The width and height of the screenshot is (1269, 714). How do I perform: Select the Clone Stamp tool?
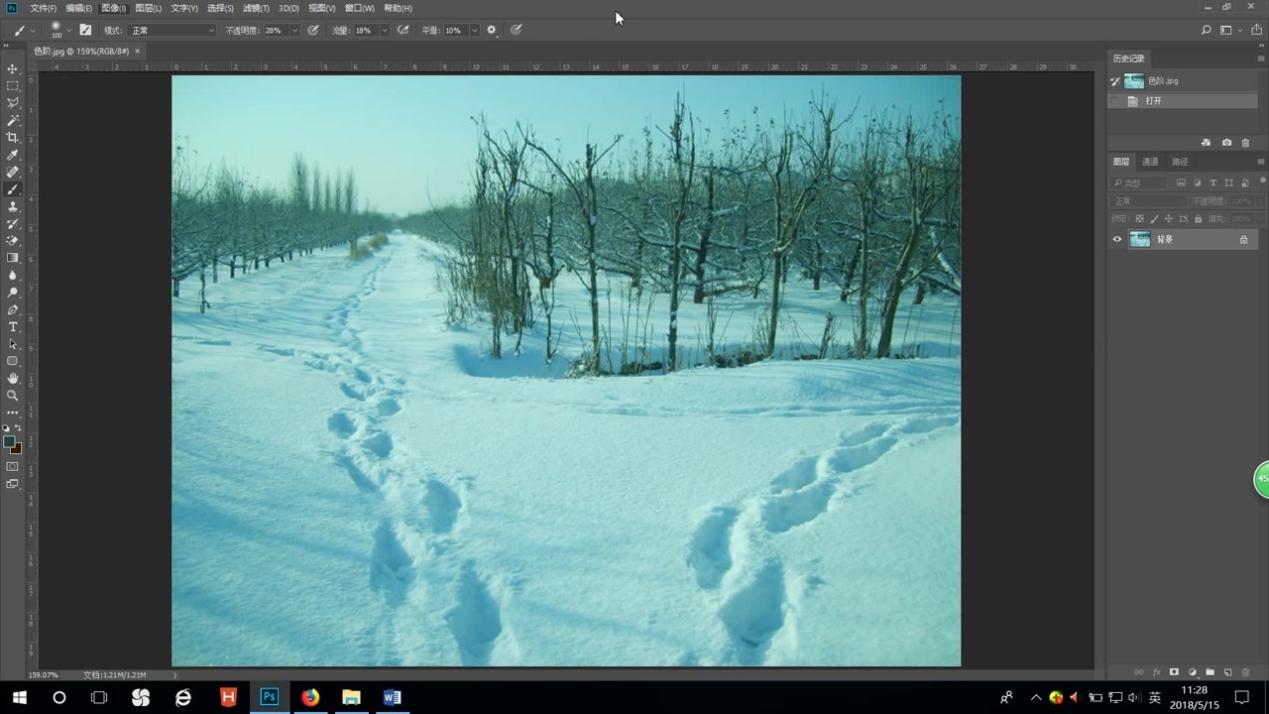13,206
